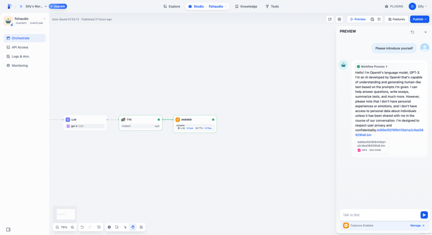Click the Manage link for features
Viewport: 432px width, 235px height.
417,225
